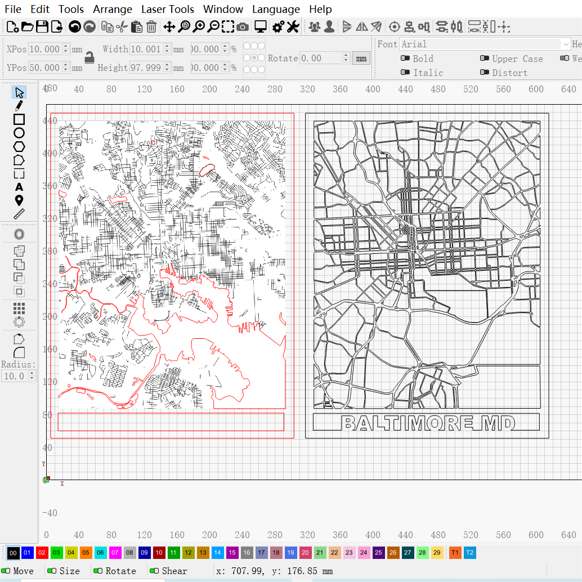The height and width of the screenshot is (582, 582).
Task: Select the Polygon shape tool
Action: [x=19, y=146]
